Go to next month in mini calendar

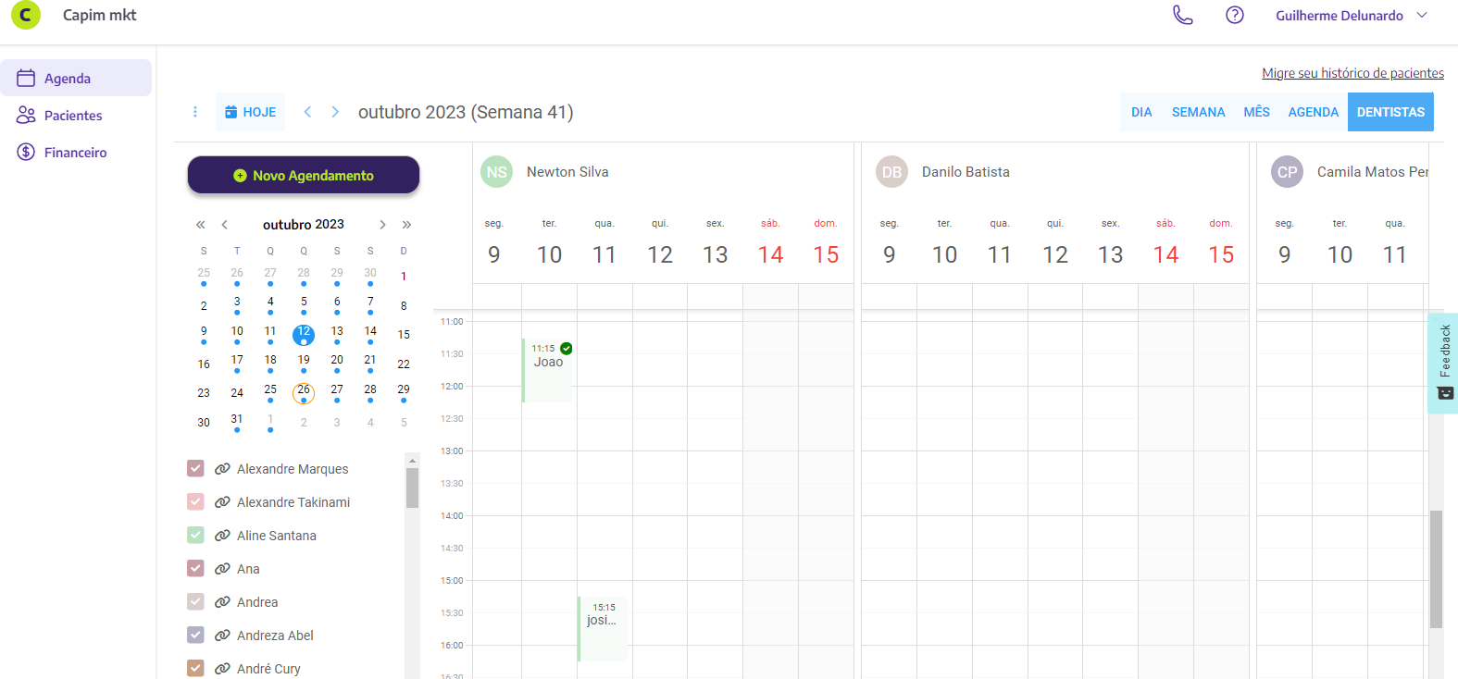point(382,225)
